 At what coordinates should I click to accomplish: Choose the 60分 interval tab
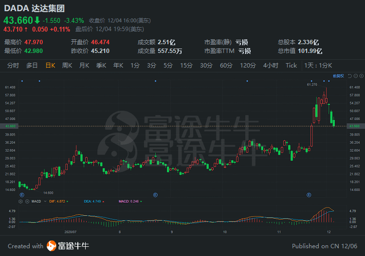pos(226,66)
